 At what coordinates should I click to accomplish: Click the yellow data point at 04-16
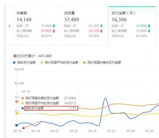coord(17,114)
